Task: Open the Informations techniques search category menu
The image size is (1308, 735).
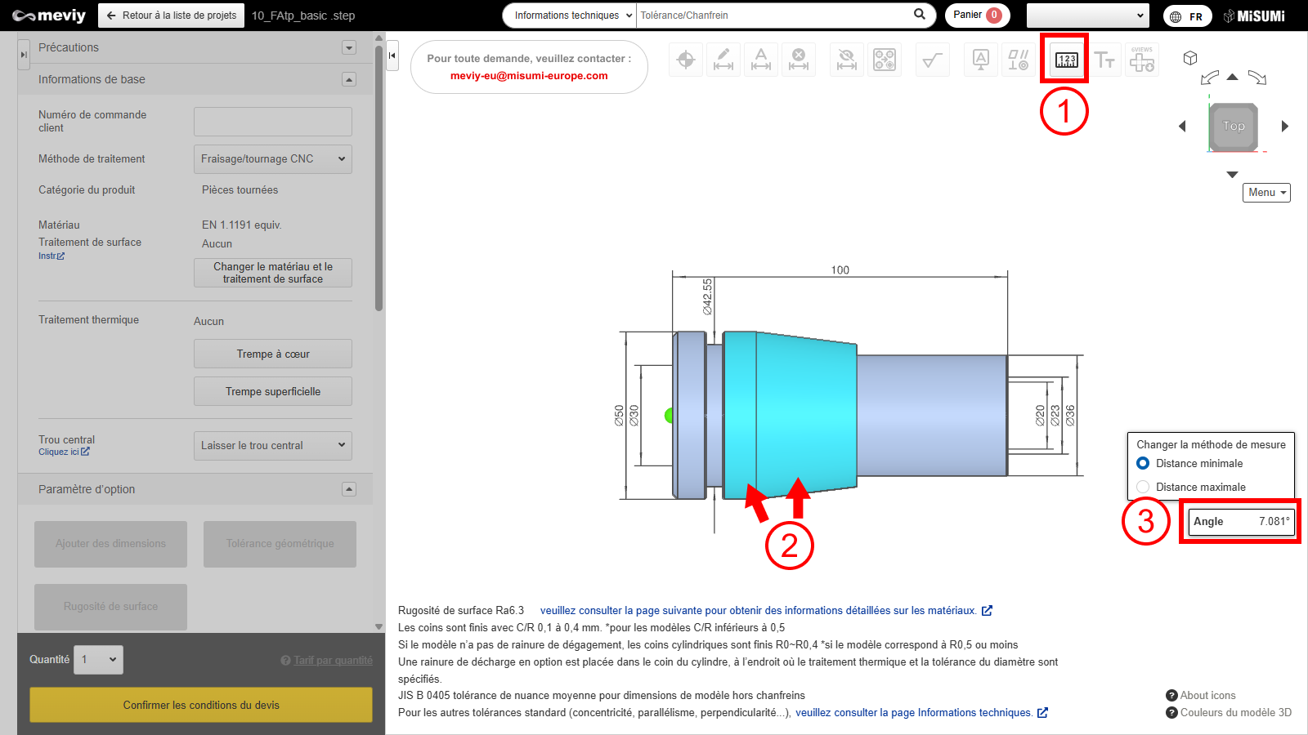Action: [x=571, y=16]
